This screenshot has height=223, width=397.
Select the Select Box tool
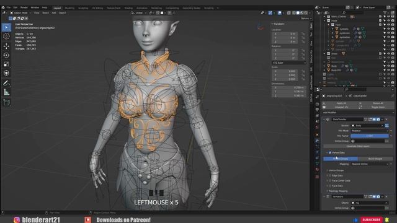tap(6, 27)
